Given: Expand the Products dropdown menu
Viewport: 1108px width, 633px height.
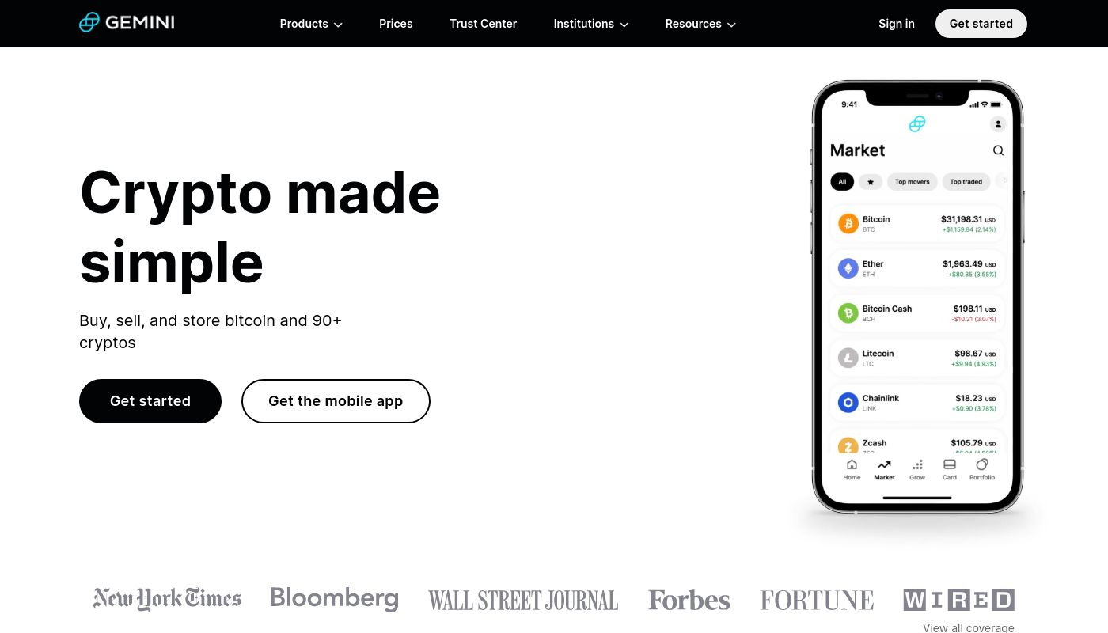Looking at the screenshot, I should [x=311, y=24].
